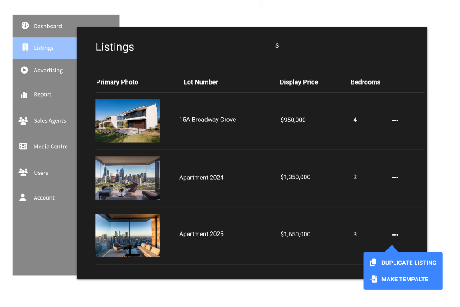Go to Media Centre page
The height and width of the screenshot is (307, 460).
point(50,147)
